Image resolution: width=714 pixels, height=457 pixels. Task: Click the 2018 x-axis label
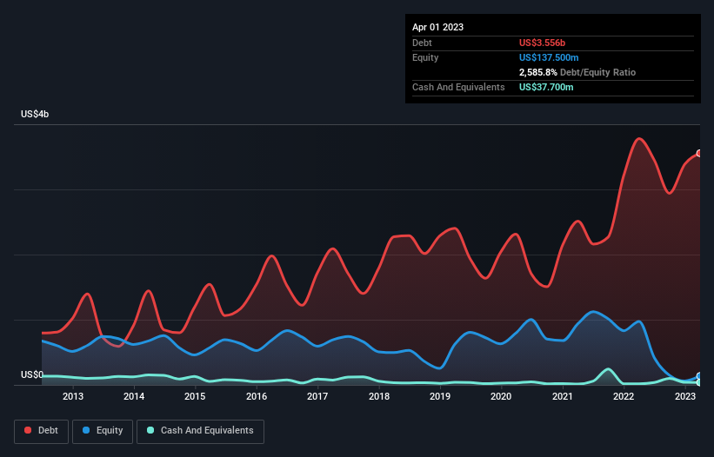(379, 396)
